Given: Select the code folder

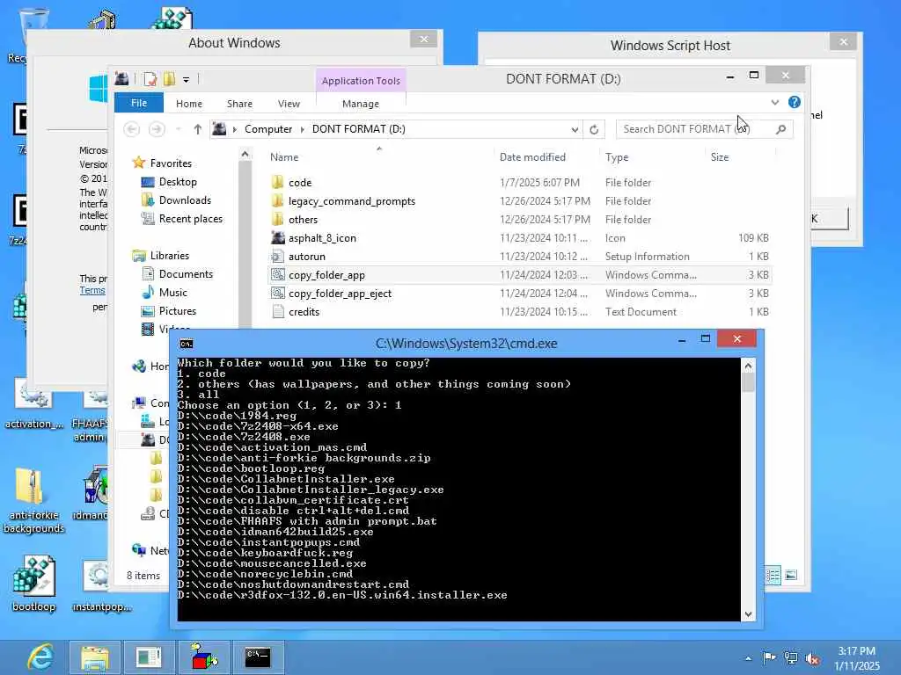Looking at the screenshot, I should (520, 183).
